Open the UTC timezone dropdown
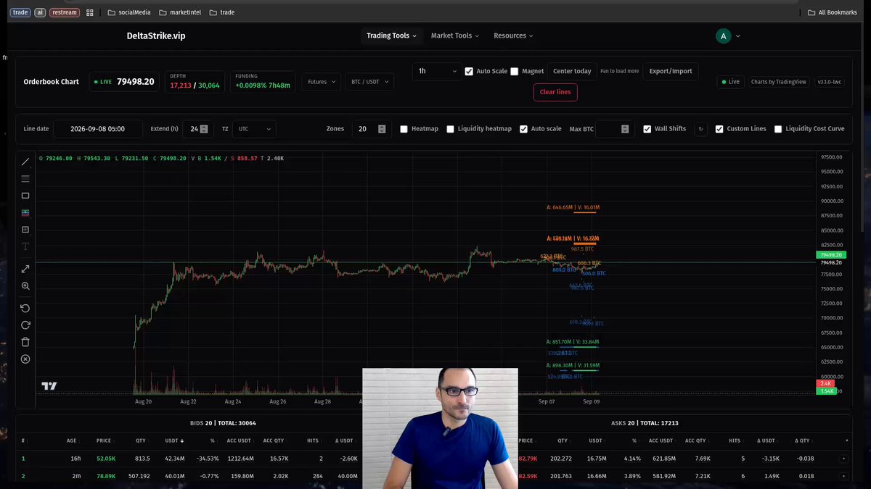Viewport: 871px width, 489px height. tap(254, 129)
